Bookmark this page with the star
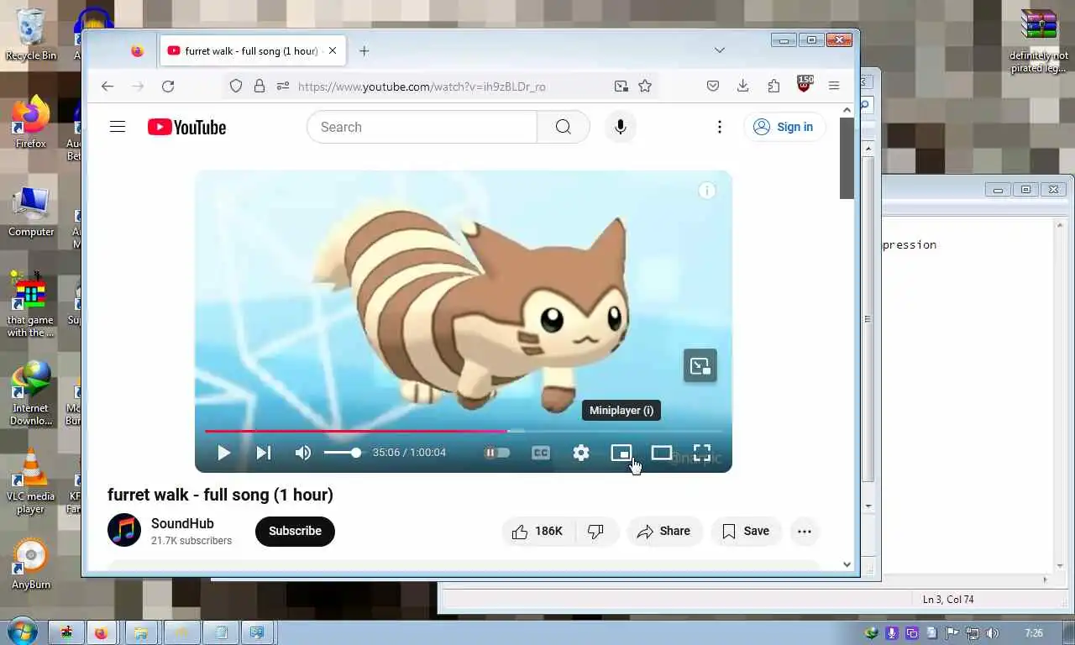 click(x=645, y=86)
